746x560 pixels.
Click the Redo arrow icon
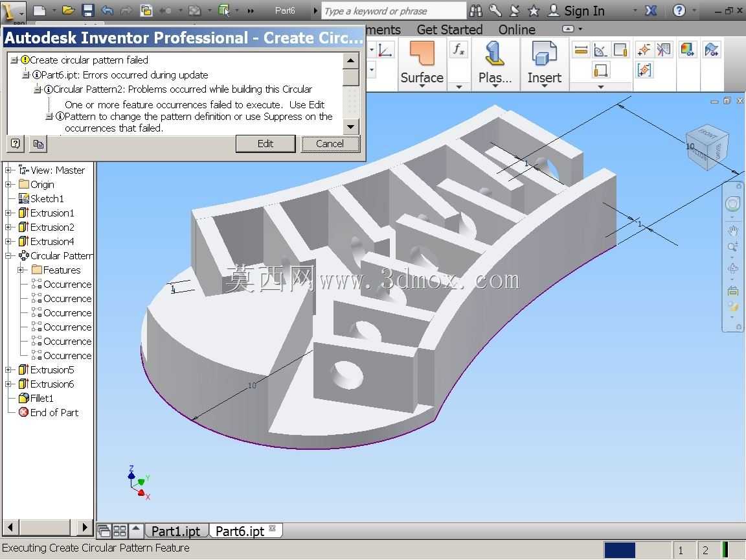click(126, 10)
